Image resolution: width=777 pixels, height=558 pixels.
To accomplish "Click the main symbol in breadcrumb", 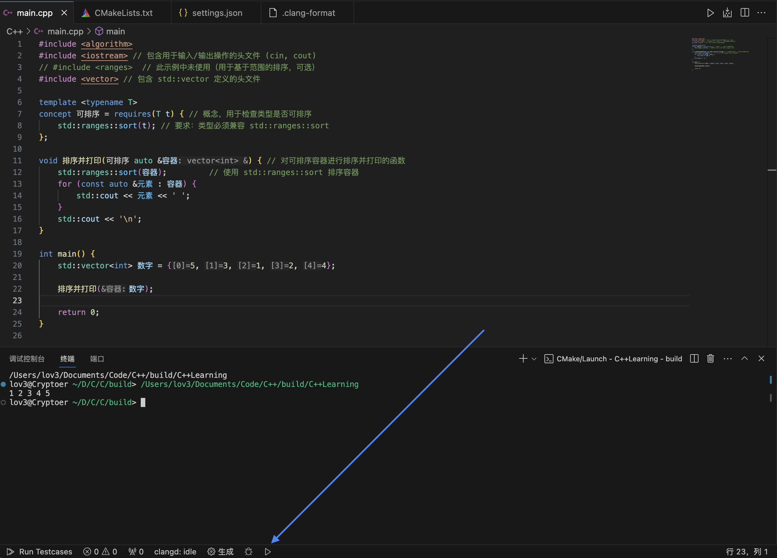I will (x=115, y=31).
